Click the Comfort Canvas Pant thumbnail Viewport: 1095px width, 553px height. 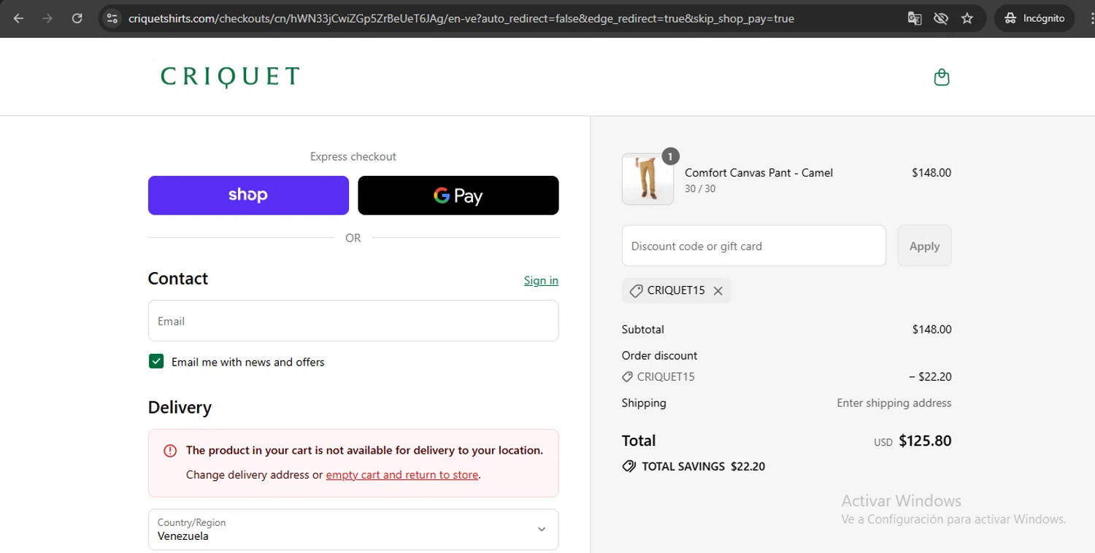pos(648,179)
